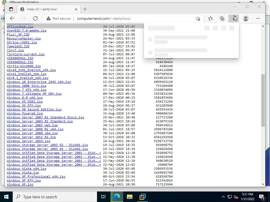Add this page to favorites star
The height and width of the screenshot is (202, 270).
198,19
